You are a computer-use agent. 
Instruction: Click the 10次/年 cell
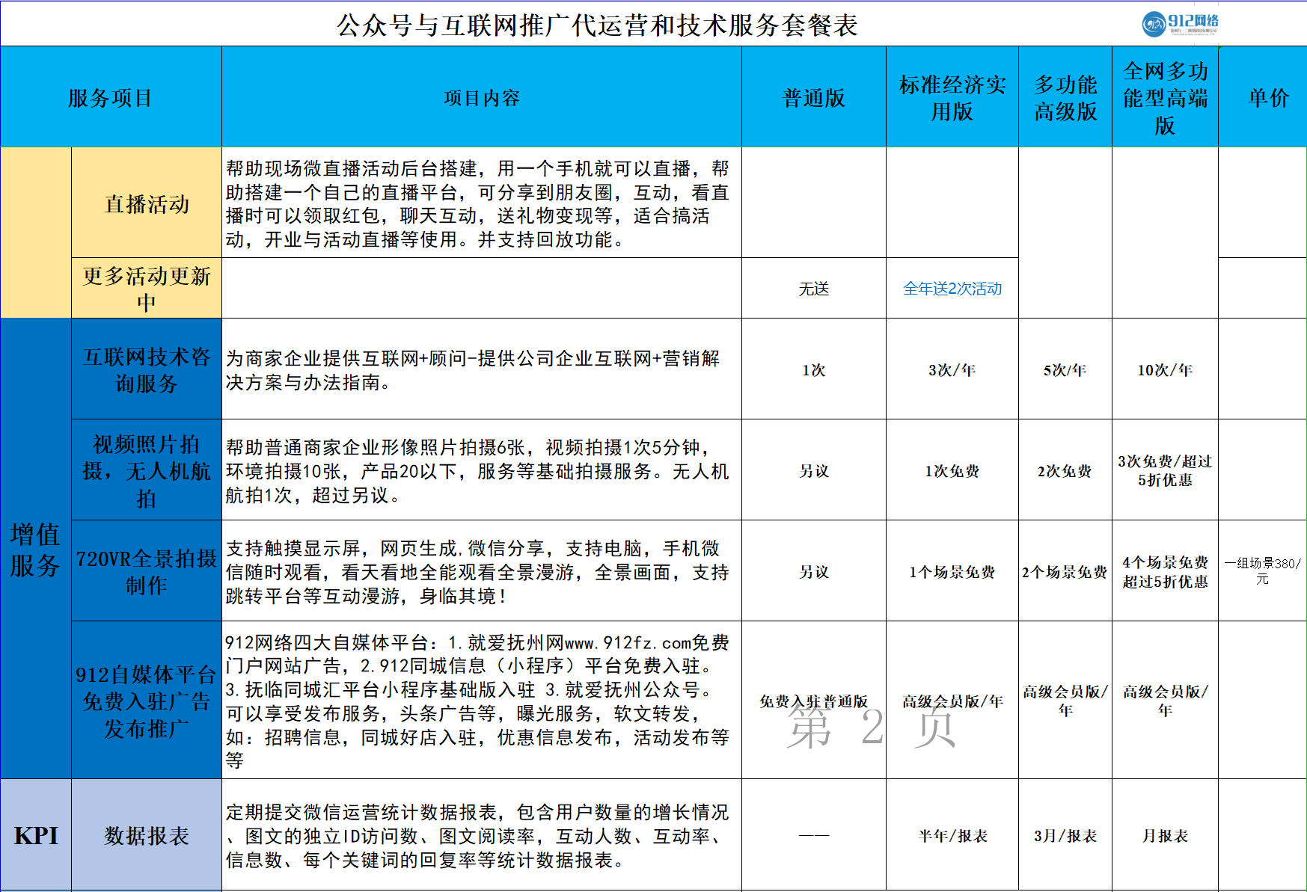(1165, 370)
